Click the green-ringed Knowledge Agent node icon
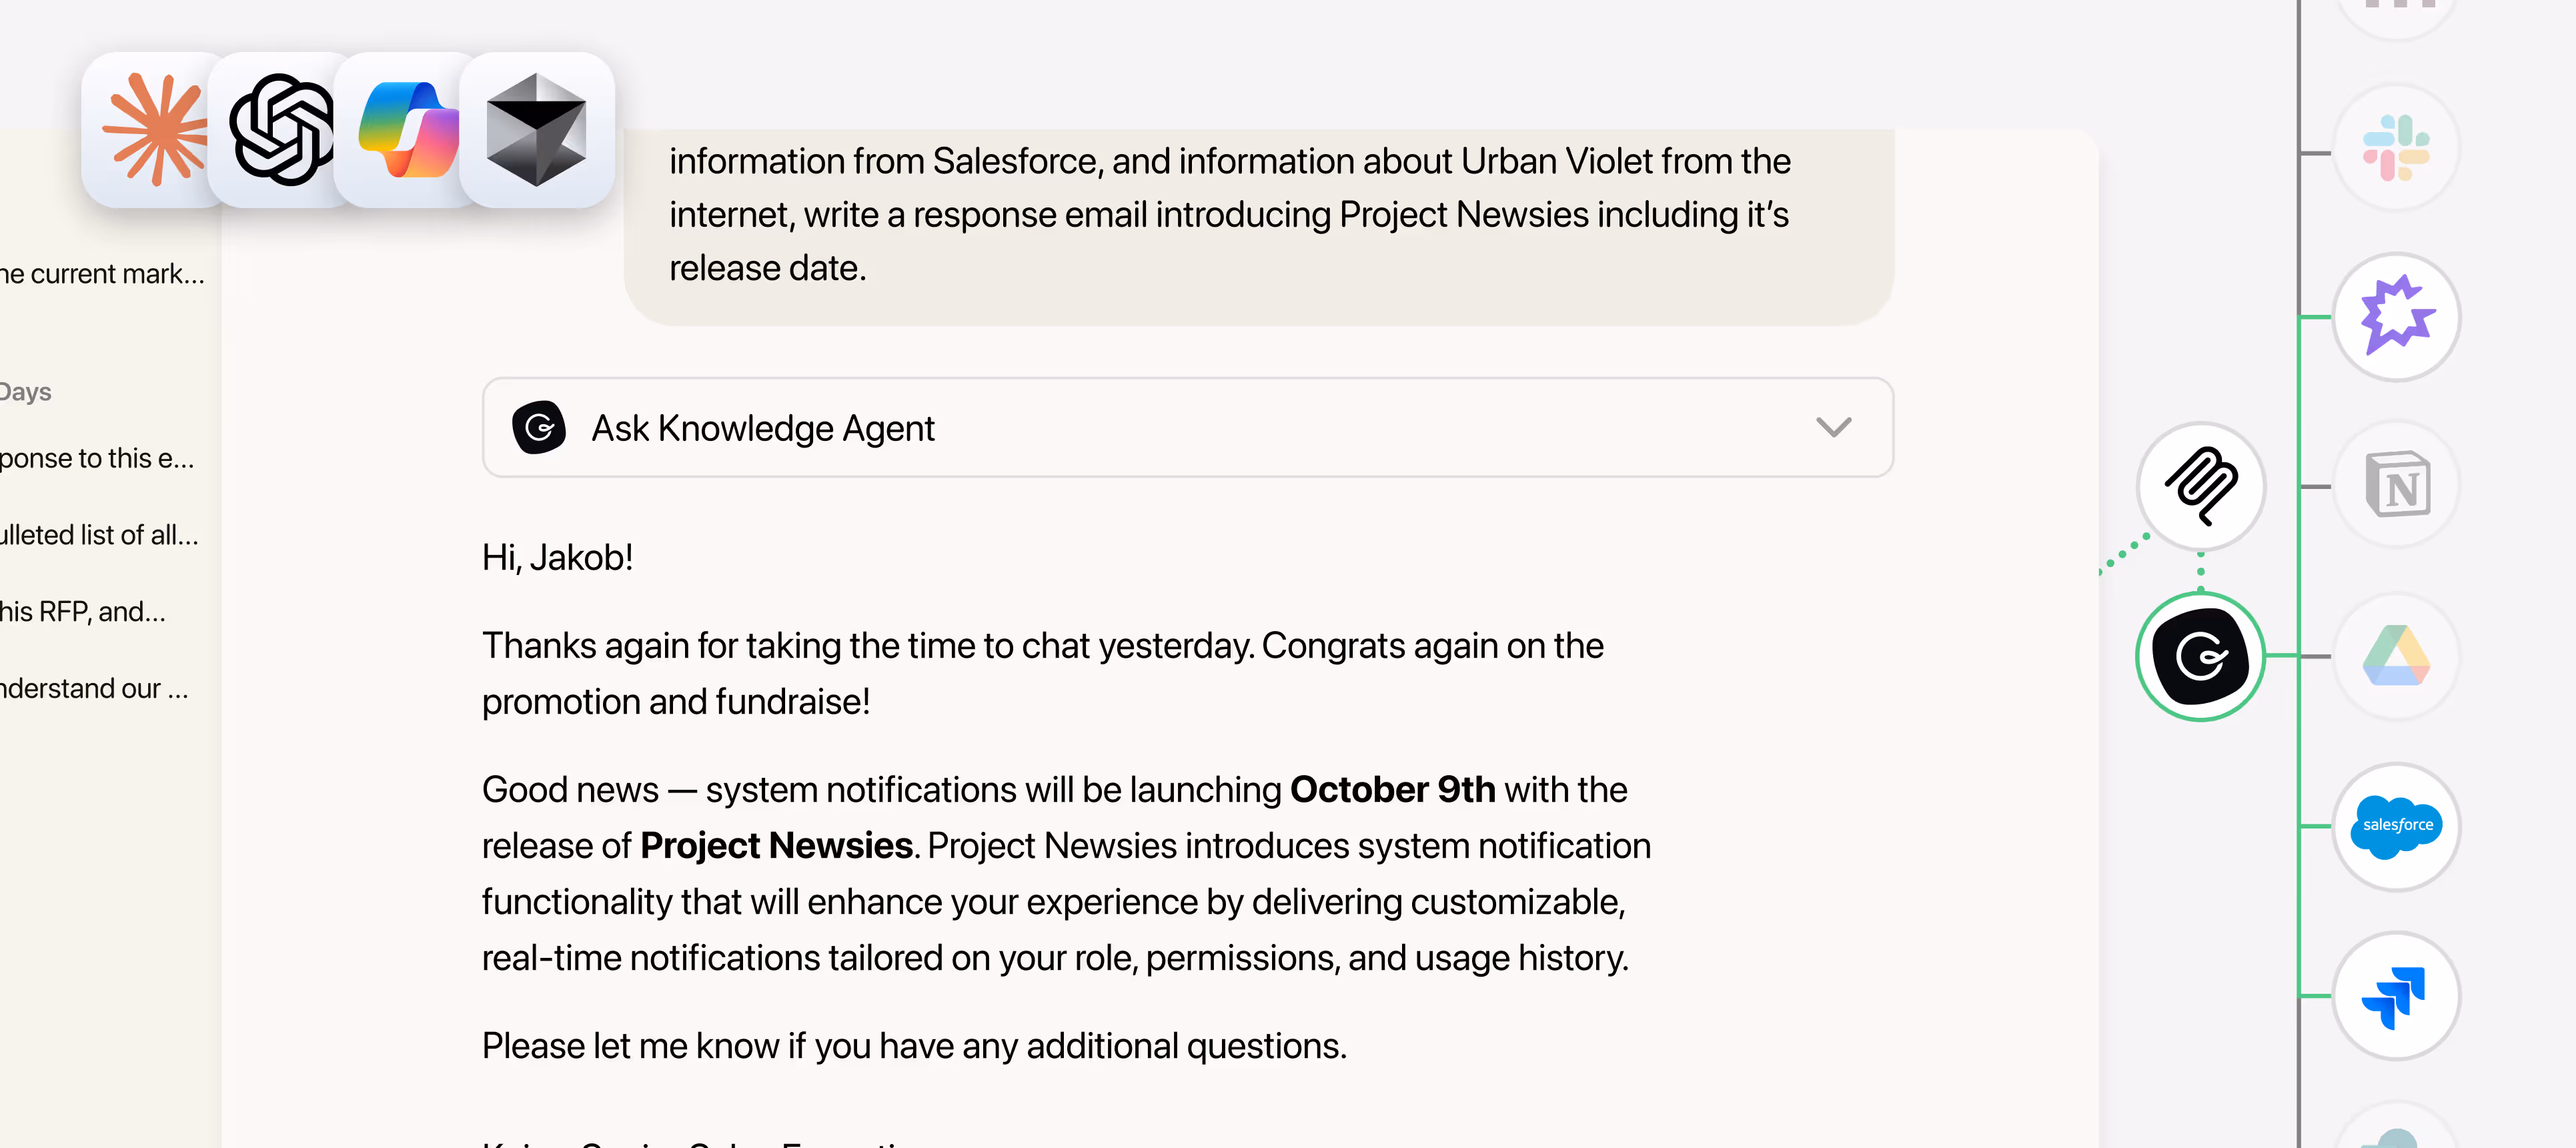 (x=2200, y=656)
